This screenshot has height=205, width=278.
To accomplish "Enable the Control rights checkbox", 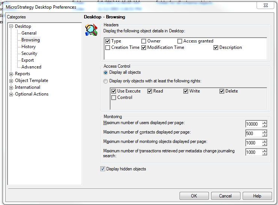I will [x=114, y=98].
